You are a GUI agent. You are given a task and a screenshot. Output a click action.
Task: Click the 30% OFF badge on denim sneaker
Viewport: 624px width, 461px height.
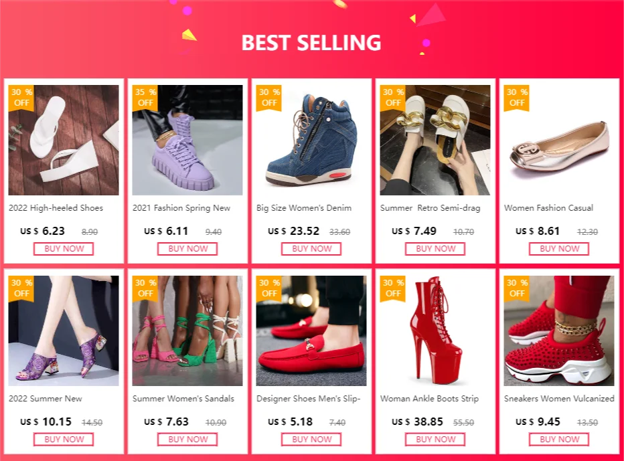[x=268, y=97]
